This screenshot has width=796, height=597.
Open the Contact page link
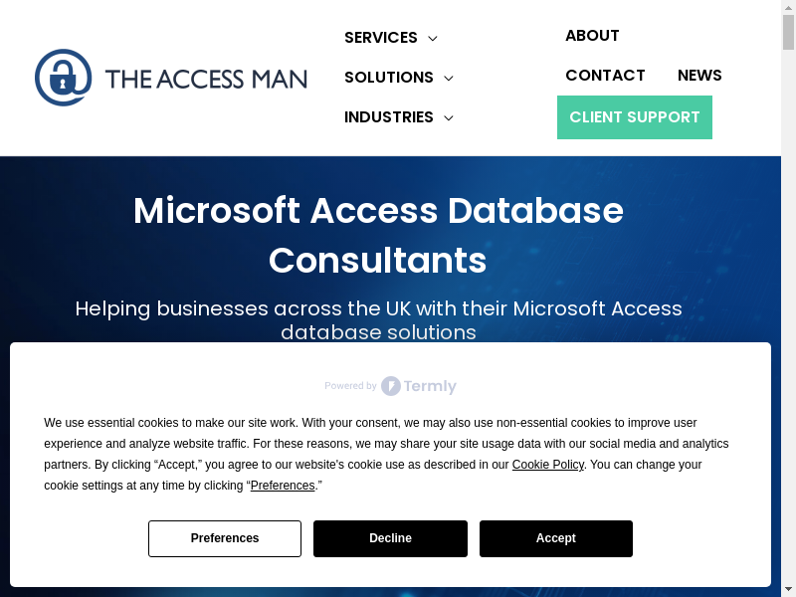pos(605,76)
